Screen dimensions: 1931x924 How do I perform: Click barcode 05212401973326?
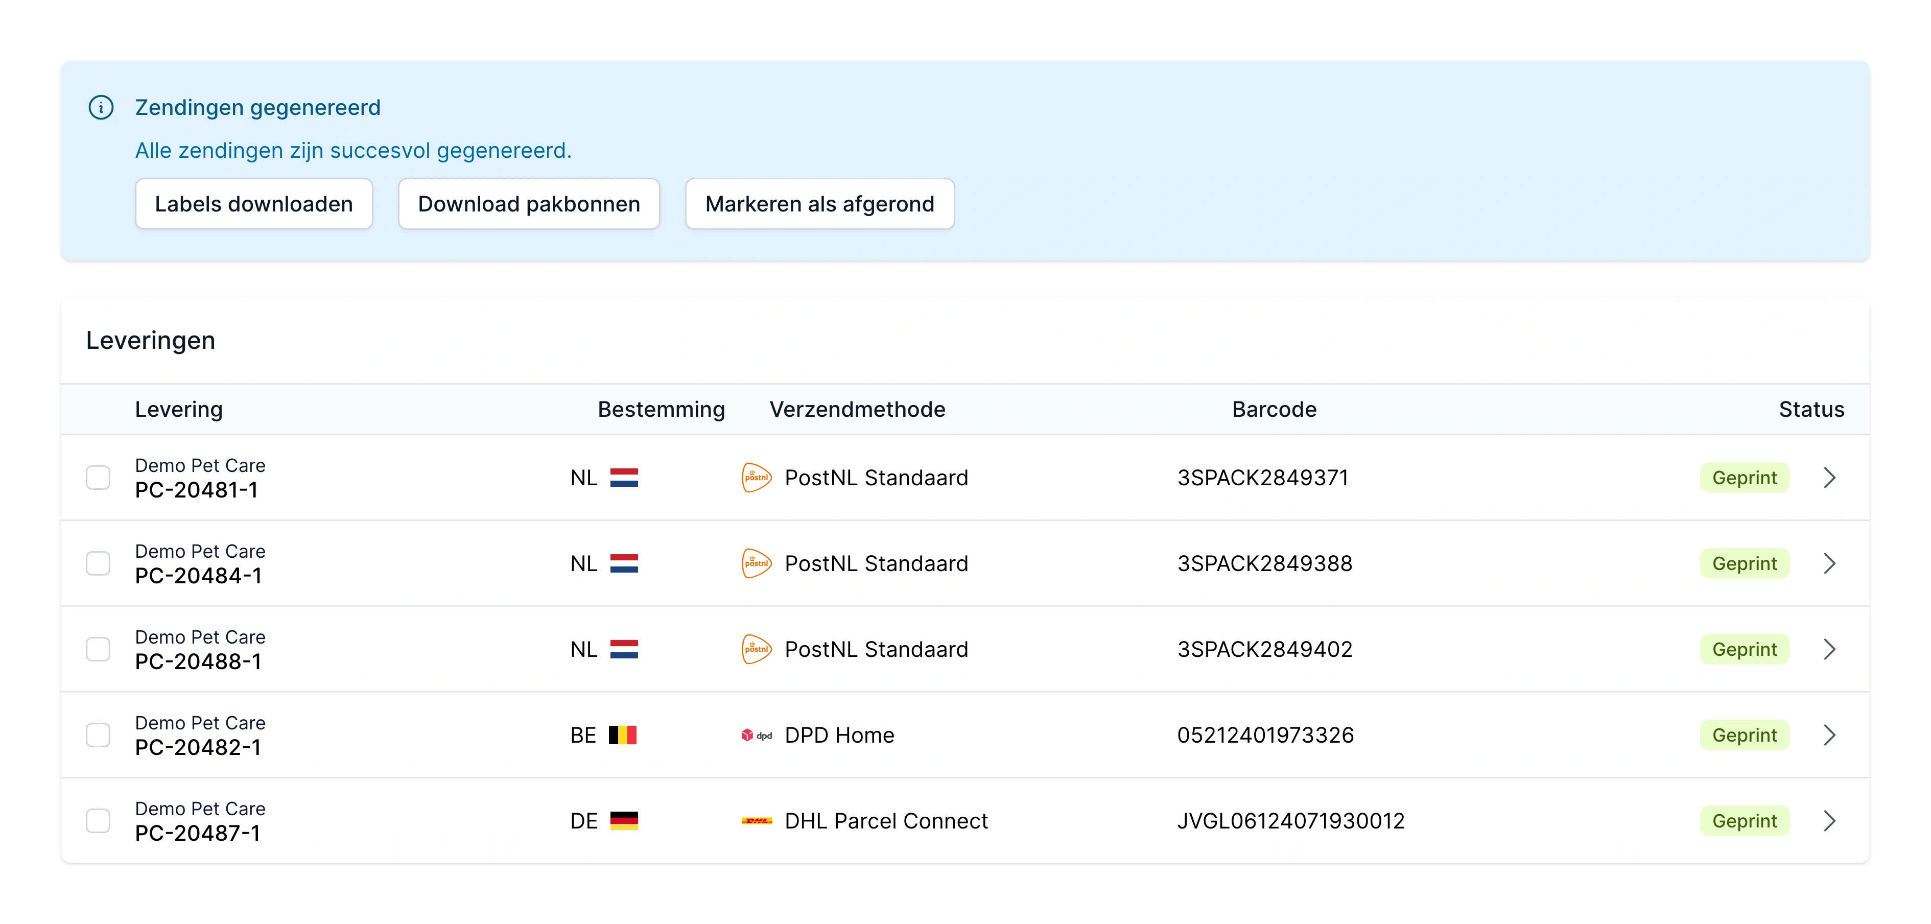(1265, 735)
